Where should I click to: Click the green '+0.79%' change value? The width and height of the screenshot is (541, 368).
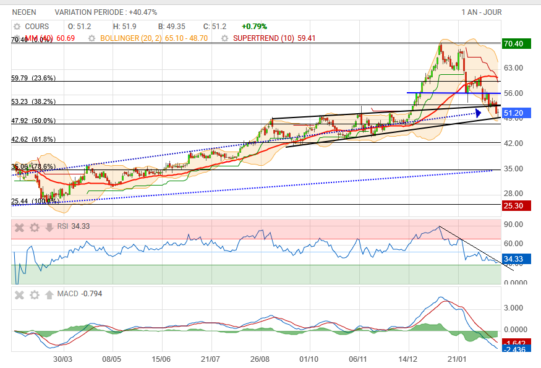pyautogui.click(x=254, y=27)
